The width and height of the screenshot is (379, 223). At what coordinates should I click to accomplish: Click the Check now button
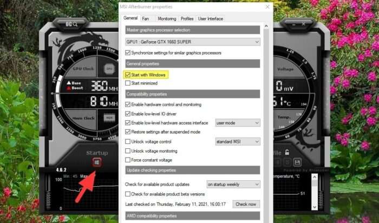(246, 204)
